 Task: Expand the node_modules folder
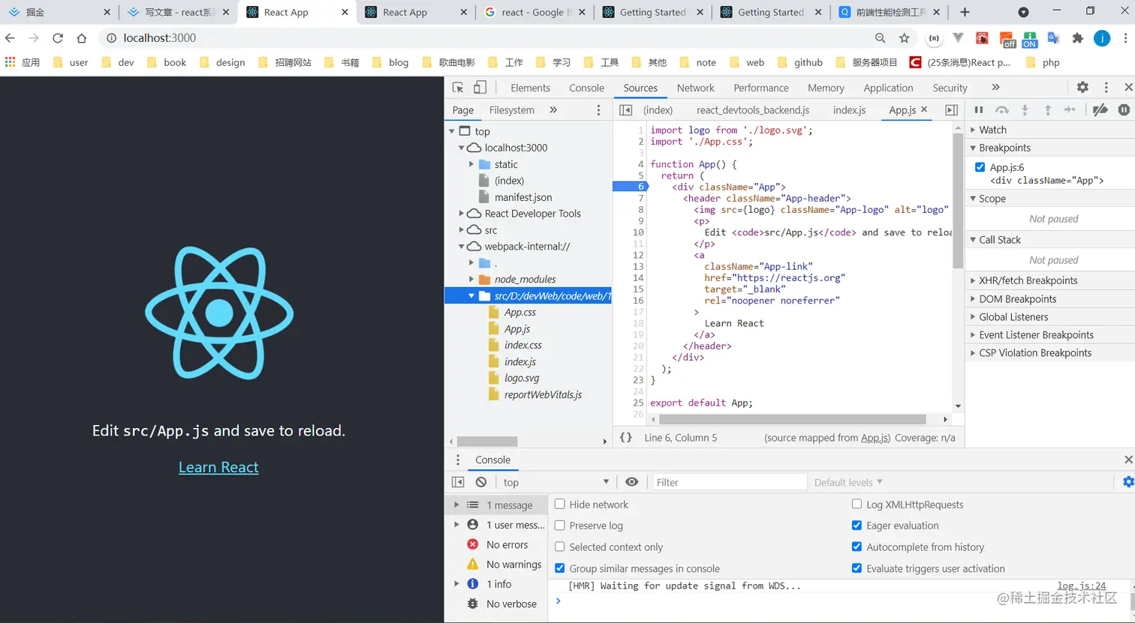[471, 280]
